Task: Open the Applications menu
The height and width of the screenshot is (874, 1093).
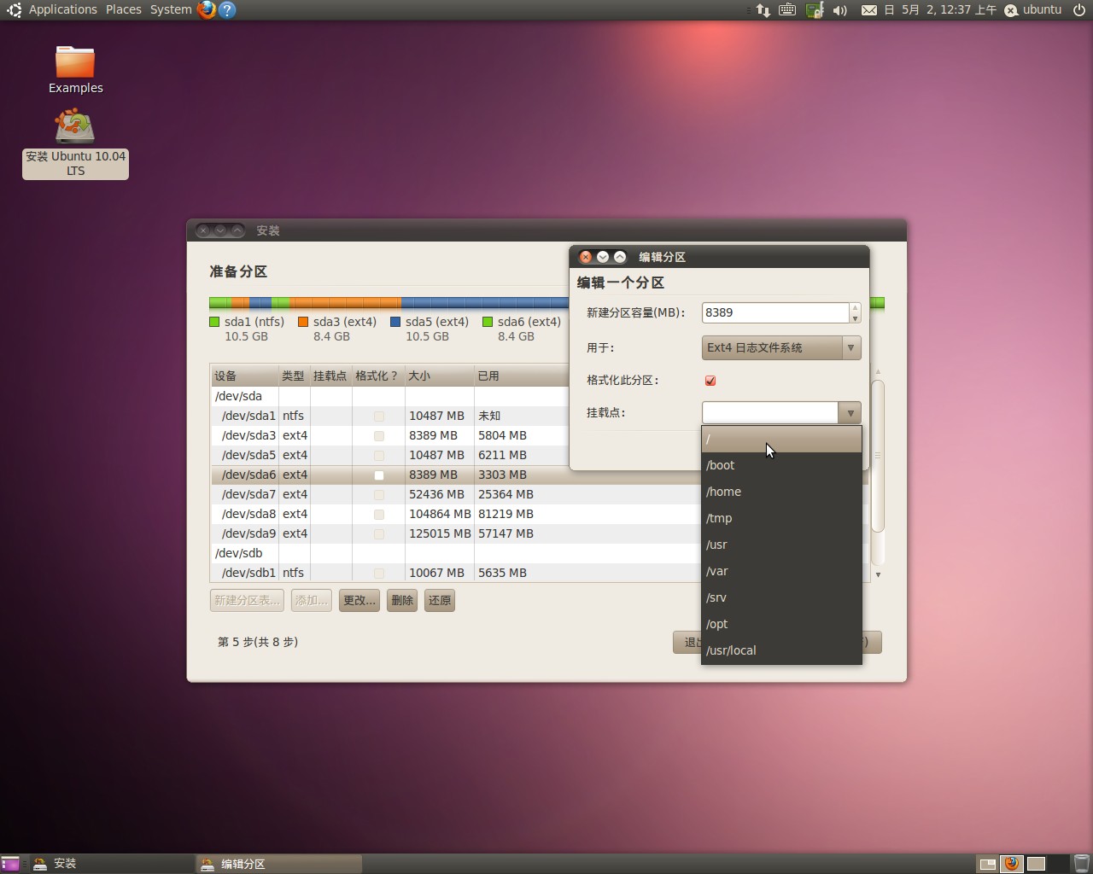Action: pyautogui.click(x=62, y=10)
